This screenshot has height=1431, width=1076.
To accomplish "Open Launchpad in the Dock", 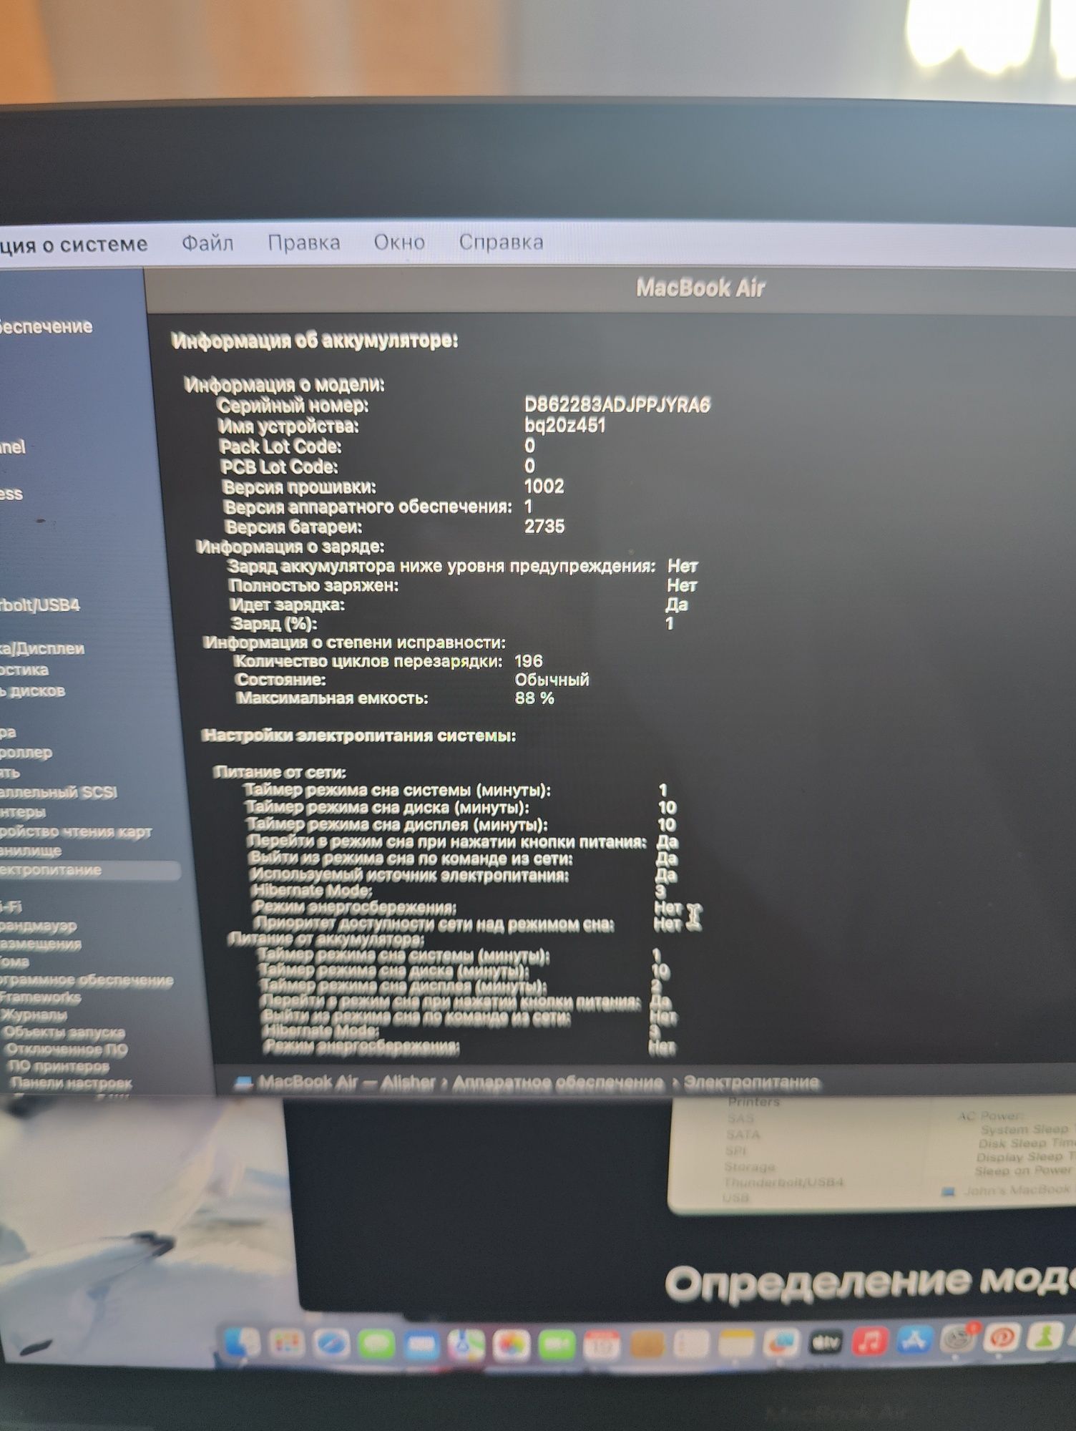I will pyautogui.click(x=286, y=1344).
